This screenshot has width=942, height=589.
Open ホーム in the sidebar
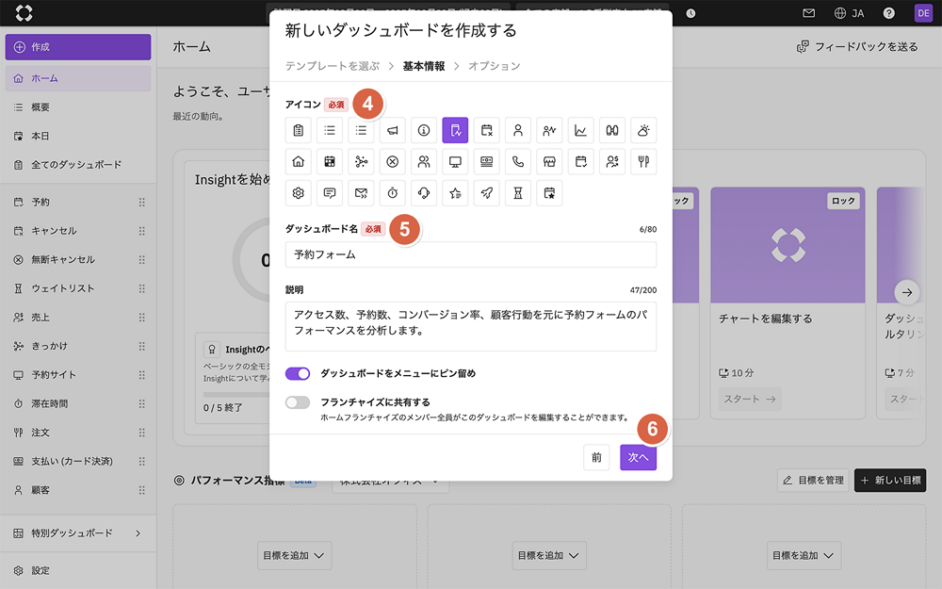(78, 78)
